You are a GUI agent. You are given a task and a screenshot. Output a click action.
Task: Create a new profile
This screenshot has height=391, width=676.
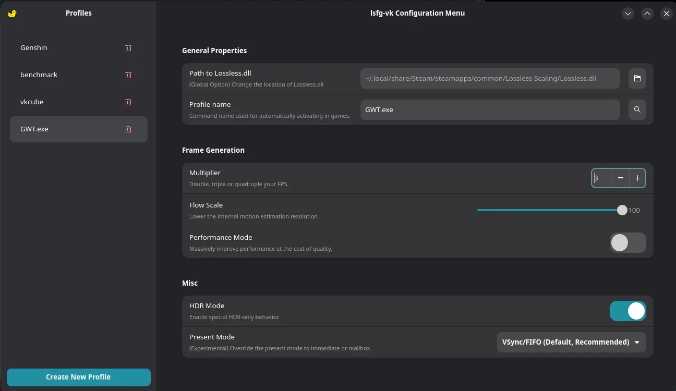(78, 377)
